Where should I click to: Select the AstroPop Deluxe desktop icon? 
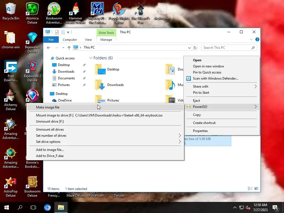[11, 186]
